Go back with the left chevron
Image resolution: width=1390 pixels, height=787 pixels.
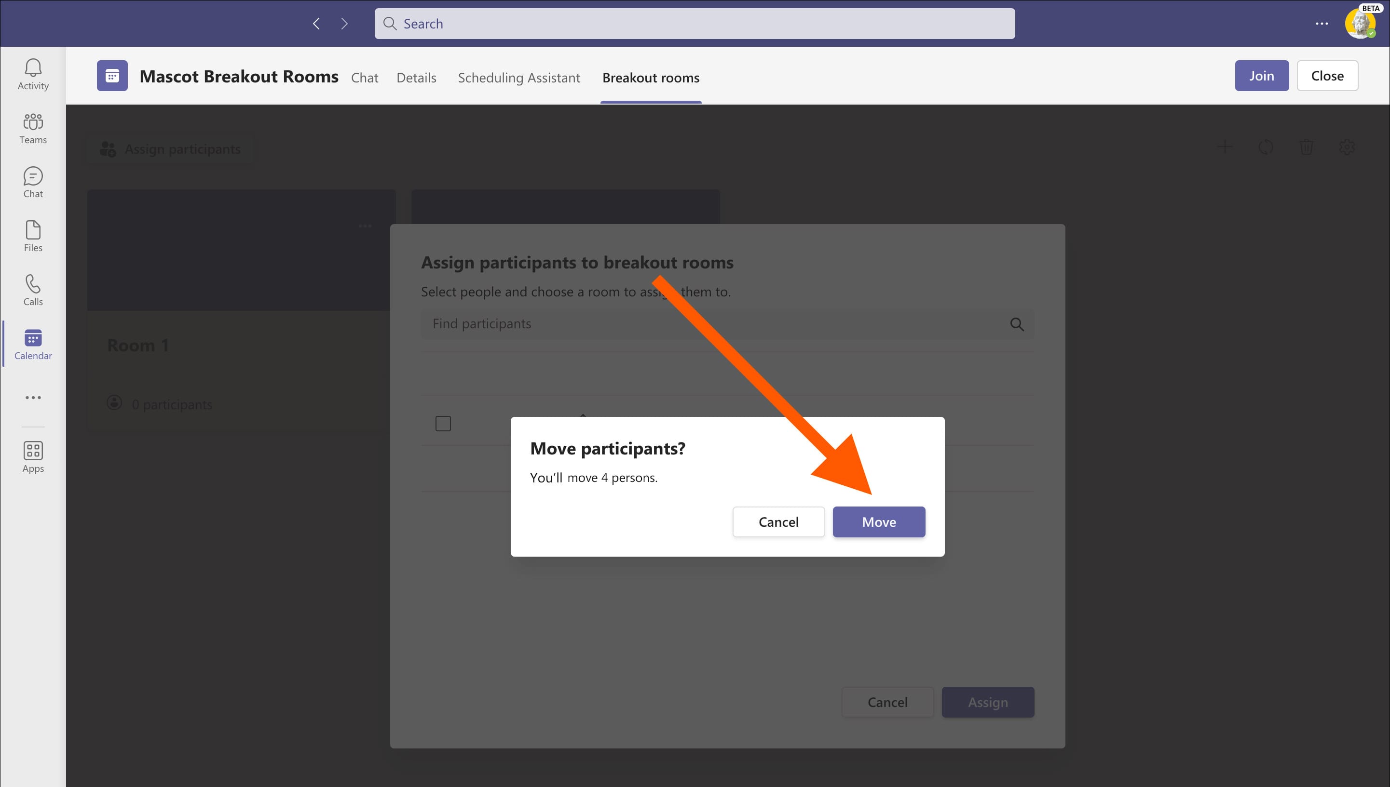(x=316, y=24)
